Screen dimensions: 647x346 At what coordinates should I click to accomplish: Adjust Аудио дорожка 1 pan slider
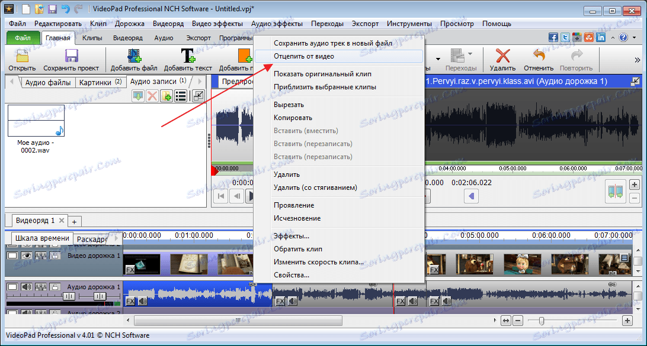tap(100, 296)
